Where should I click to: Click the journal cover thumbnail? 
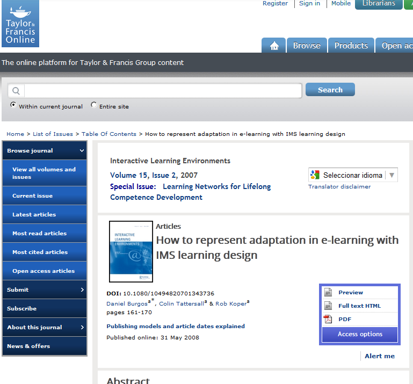[x=131, y=252]
